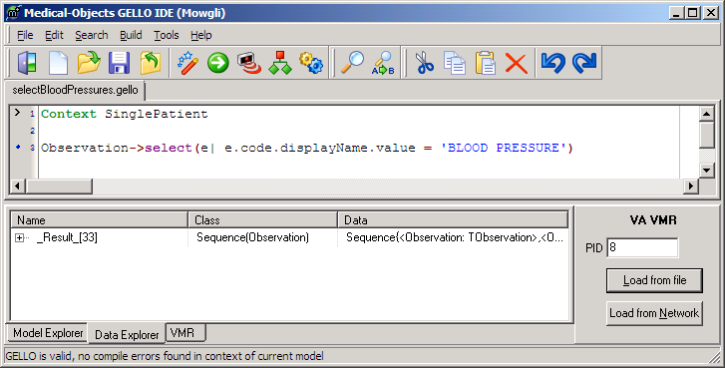Click the Sequence(Observation) class cell
Image resolution: width=725 pixels, height=368 pixels.
coord(253,237)
